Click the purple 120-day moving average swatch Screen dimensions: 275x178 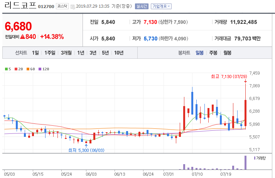40,69
